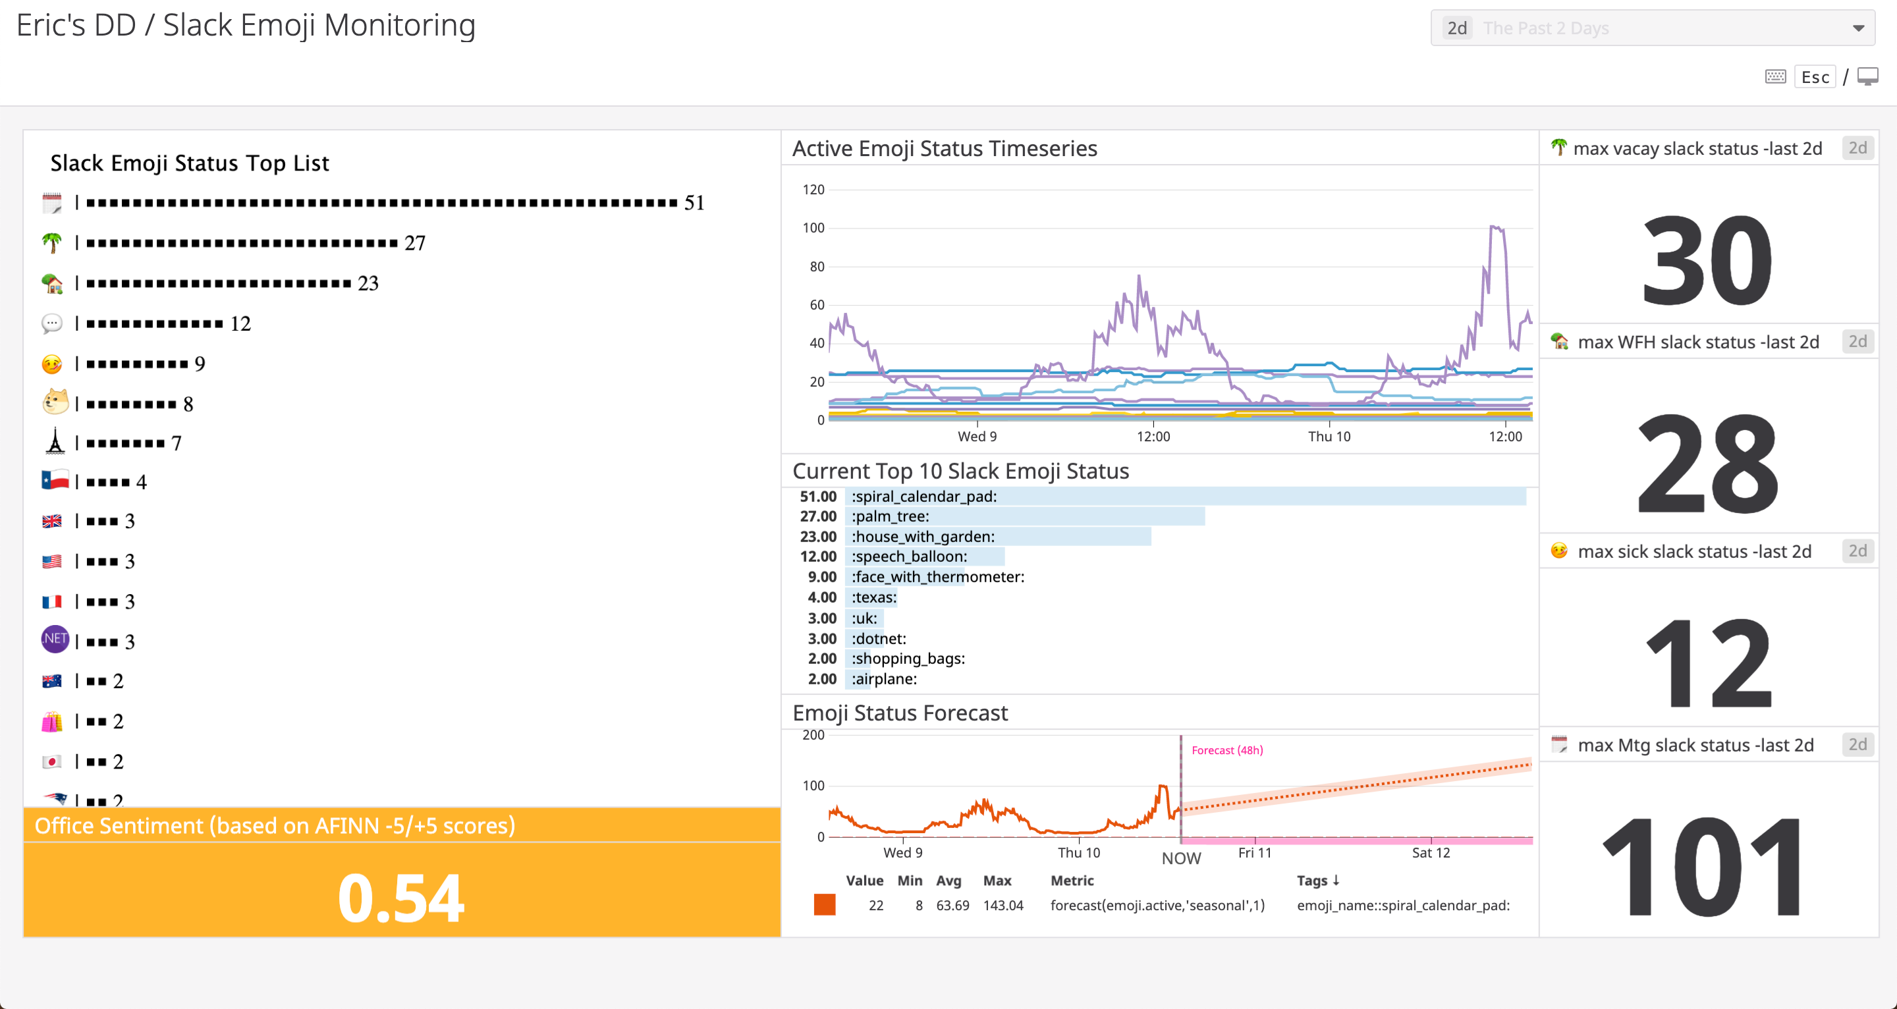Screen dimensions: 1897x1009
Task: Click the shopping bags emoji in top list
Action: [x=52, y=721]
